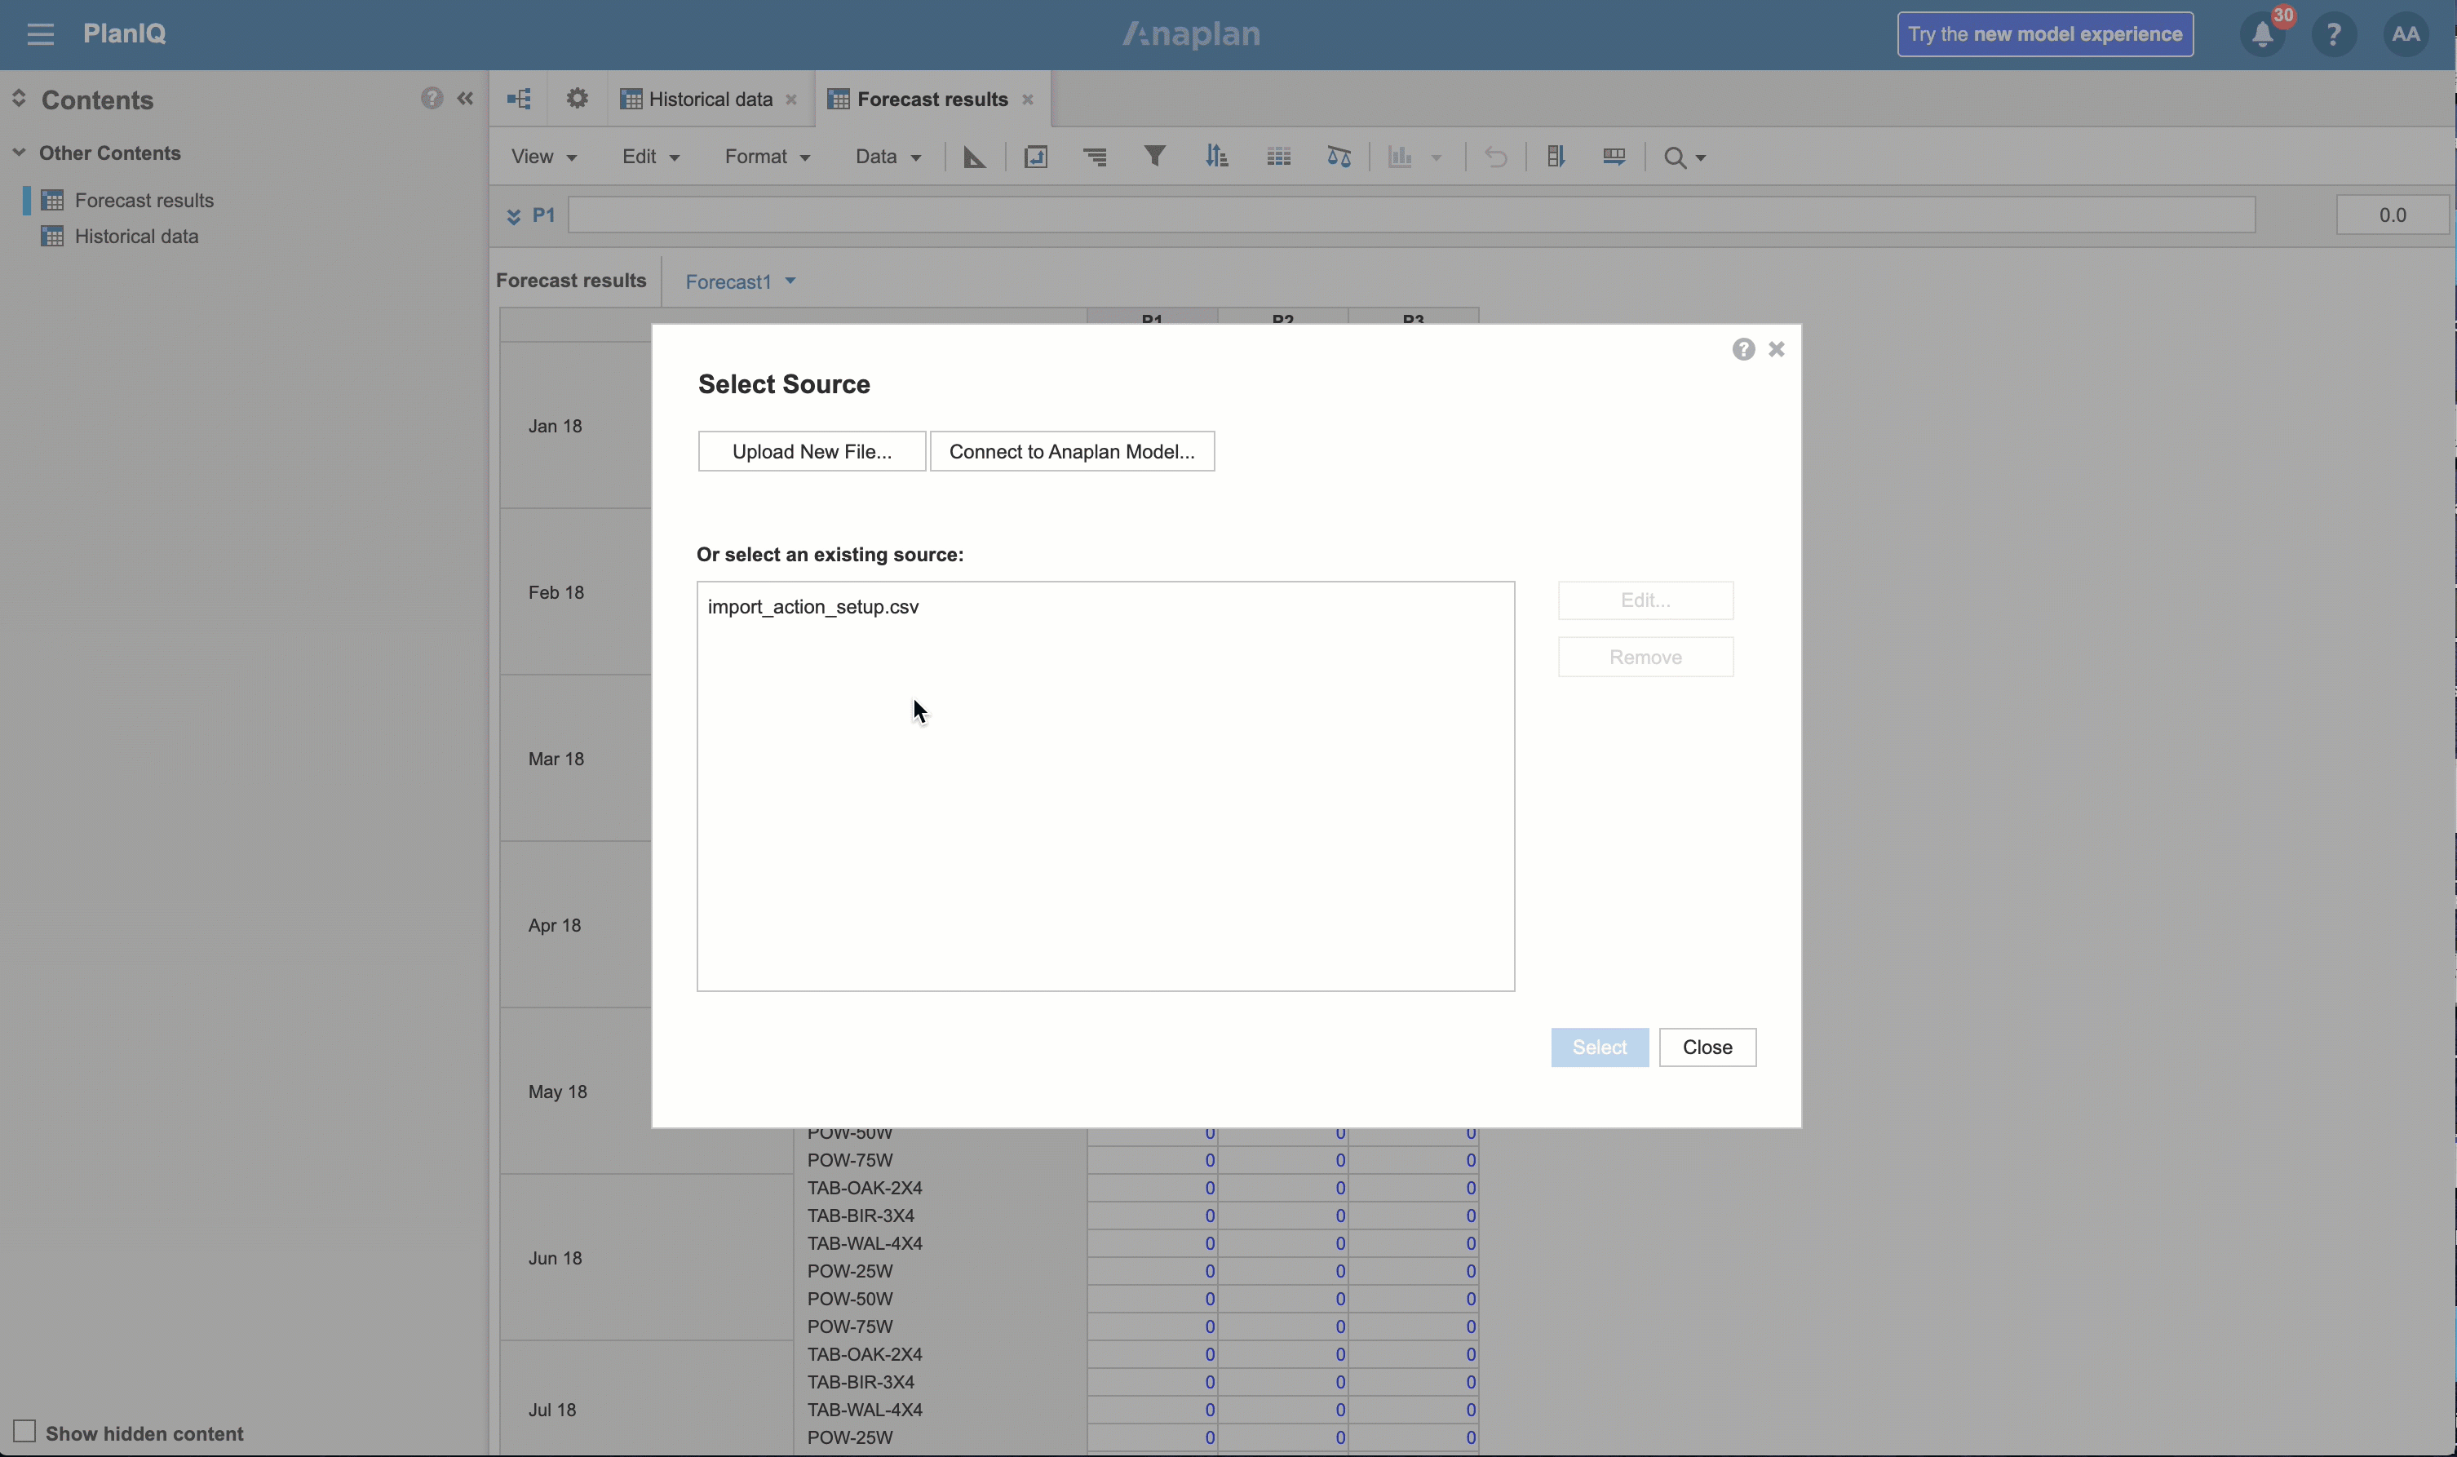This screenshot has width=2457, height=1457.
Task: Click the filter funnel icon
Action: (1155, 156)
